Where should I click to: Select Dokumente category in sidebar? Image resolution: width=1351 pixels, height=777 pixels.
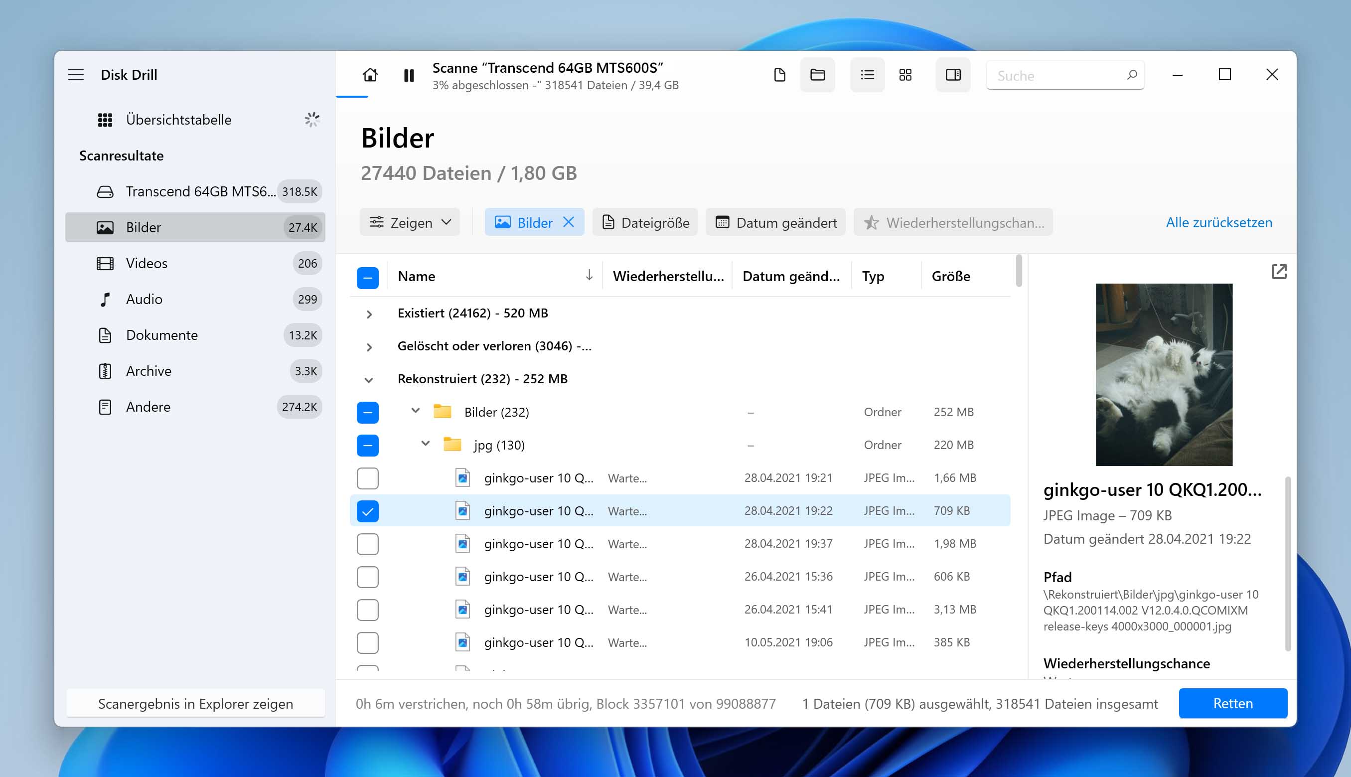[x=195, y=335]
